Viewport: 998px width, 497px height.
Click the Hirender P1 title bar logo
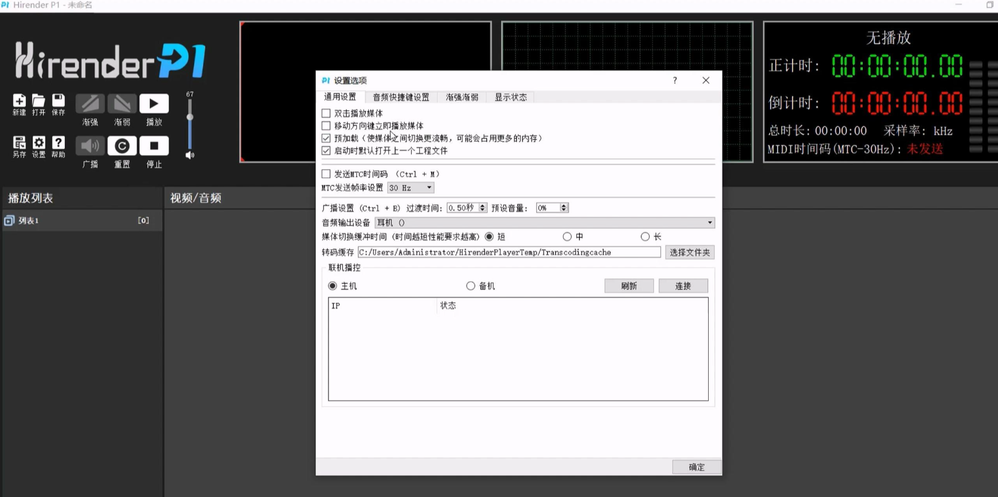5,5
